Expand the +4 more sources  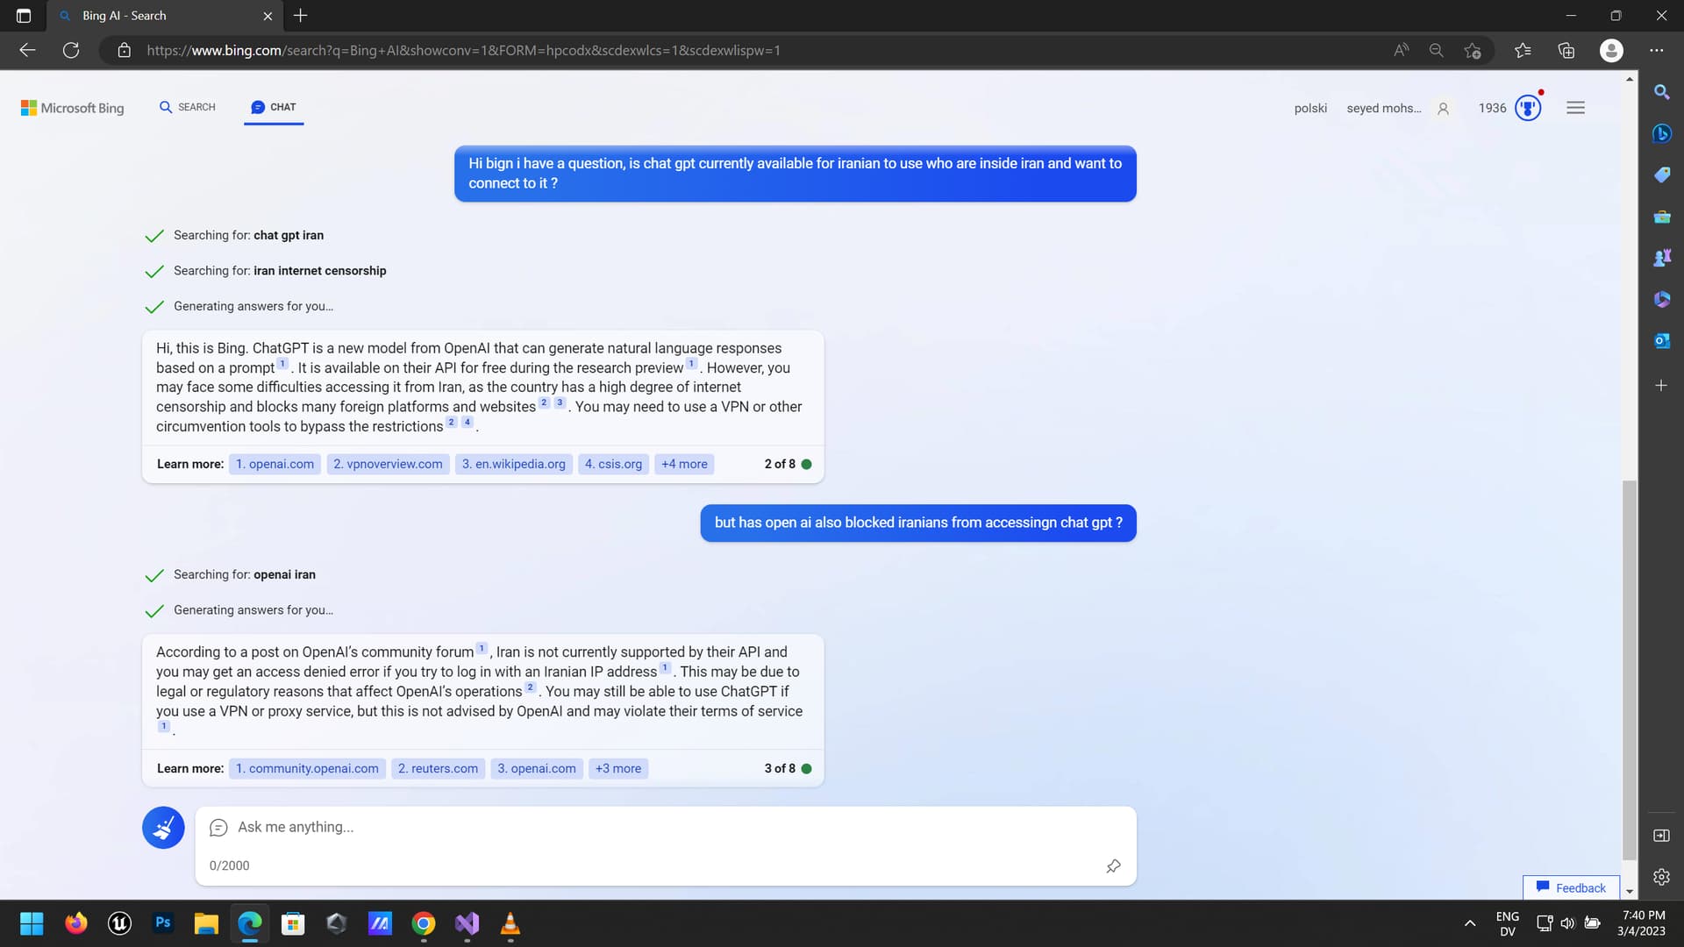point(684,464)
